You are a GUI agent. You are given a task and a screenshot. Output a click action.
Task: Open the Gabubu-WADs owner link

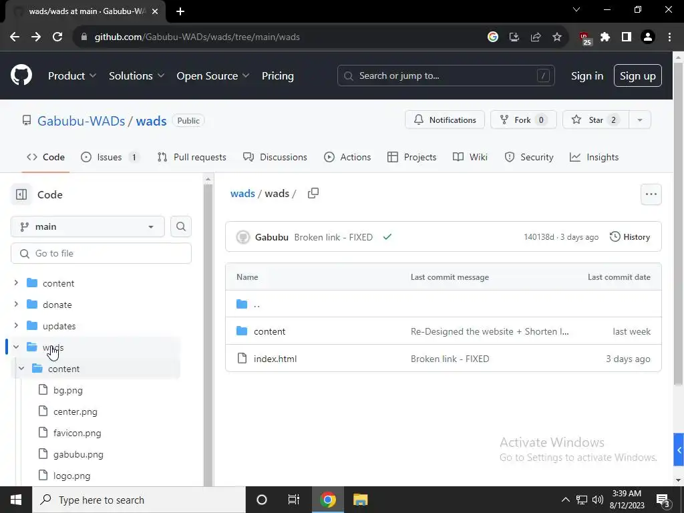click(81, 121)
